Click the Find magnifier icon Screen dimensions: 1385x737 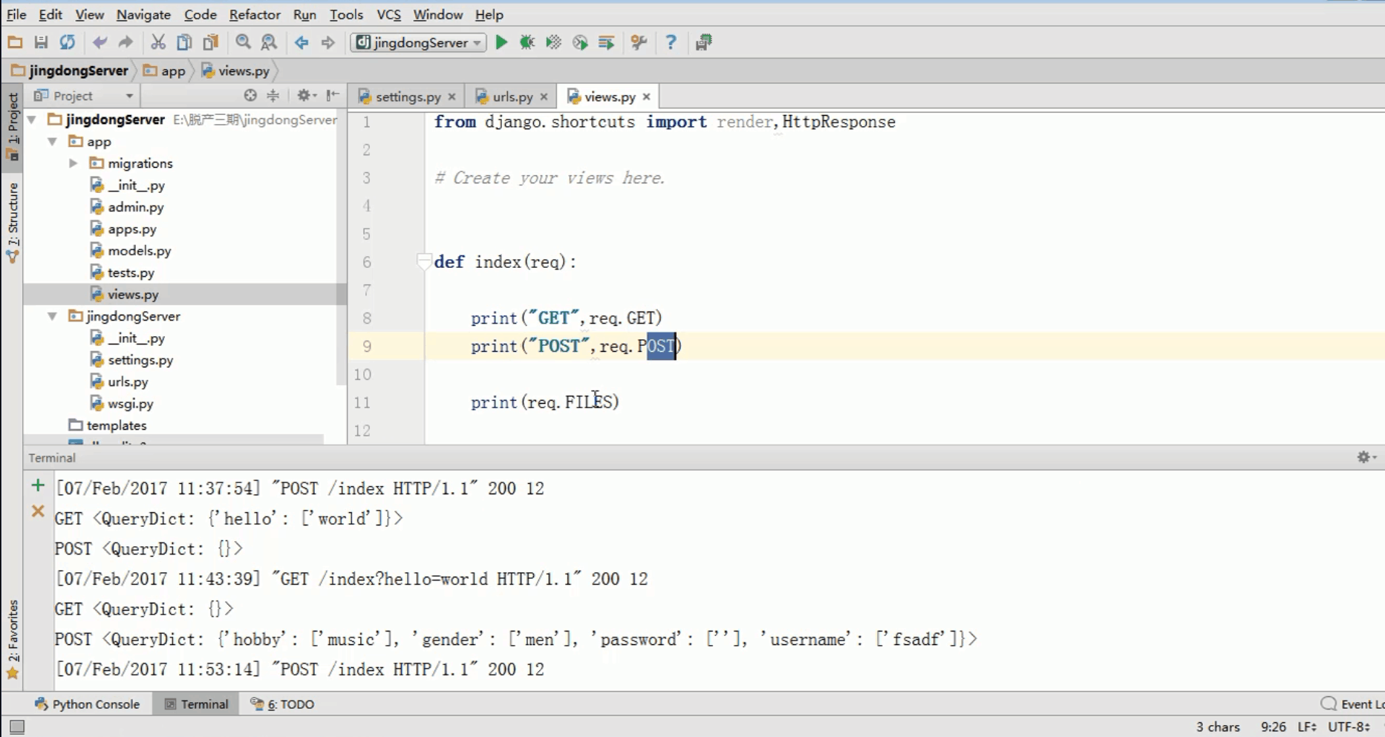(x=243, y=42)
